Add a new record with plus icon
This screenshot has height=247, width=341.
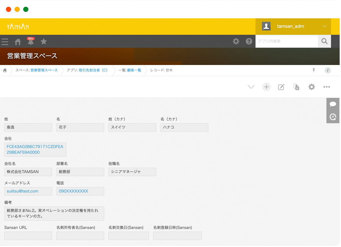click(266, 87)
